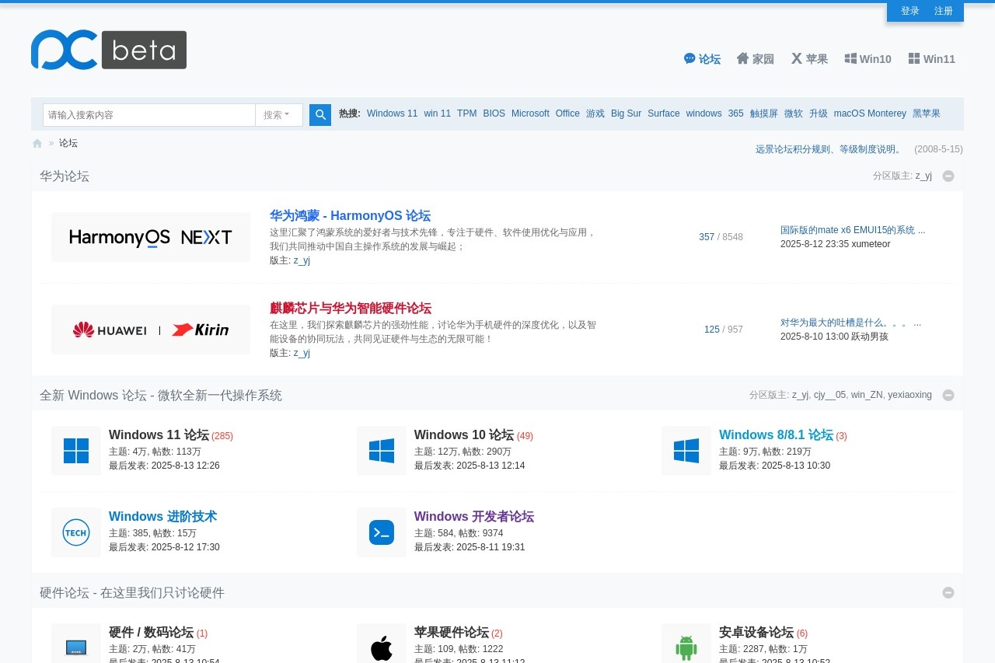
Task: Click lowercase hot search term windows
Action: [704, 113]
